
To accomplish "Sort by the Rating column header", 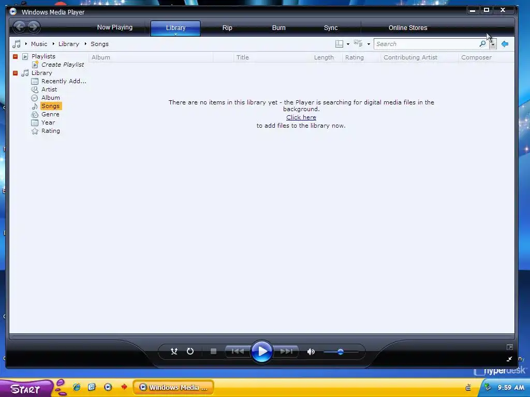I will pyautogui.click(x=361, y=57).
